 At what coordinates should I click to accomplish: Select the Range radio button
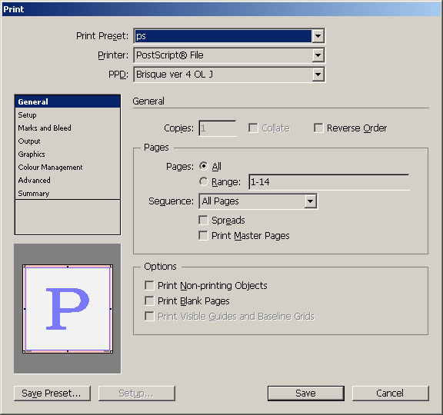203,181
